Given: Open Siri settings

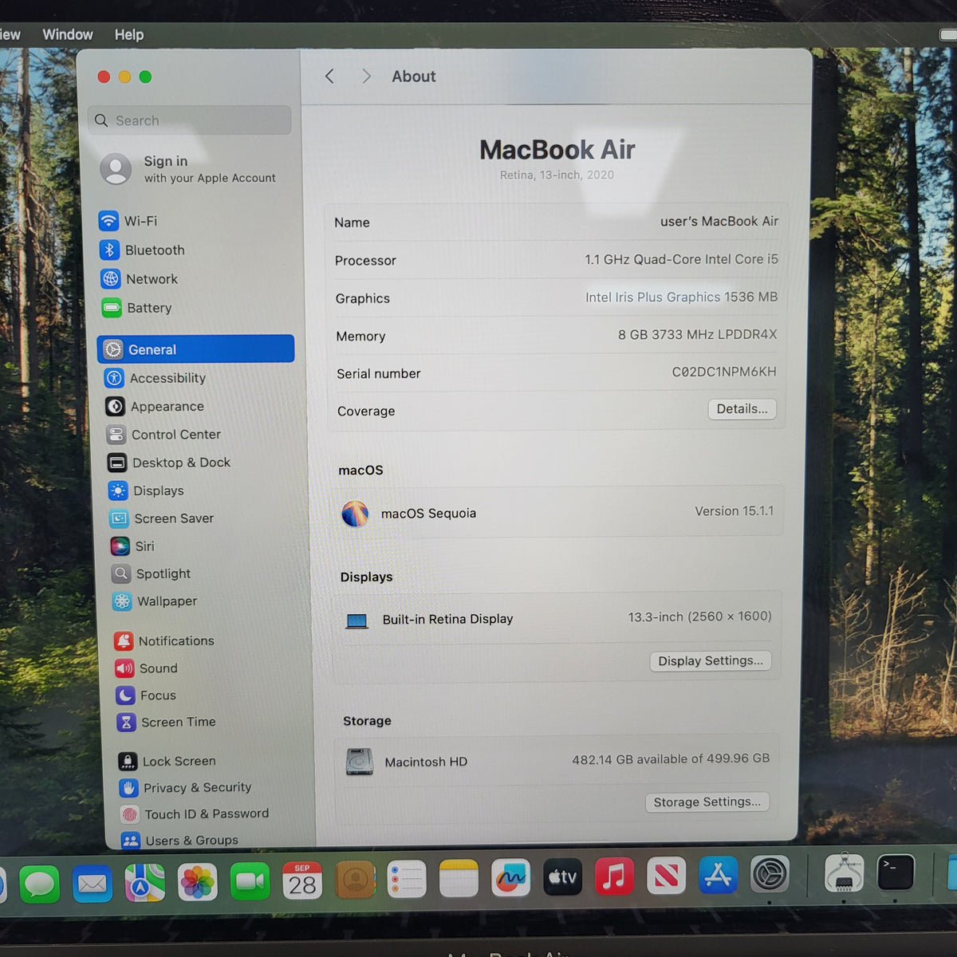Looking at the screenshot, I should point(132,546).
